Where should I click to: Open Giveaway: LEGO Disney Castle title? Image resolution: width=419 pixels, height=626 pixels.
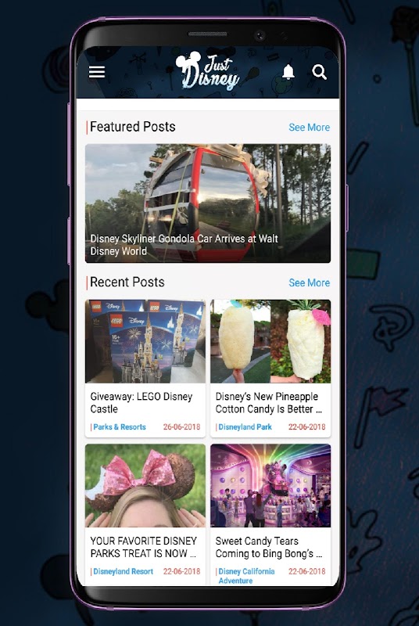tap(141, 402)
